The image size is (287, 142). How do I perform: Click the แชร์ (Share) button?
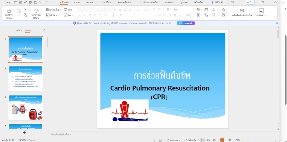(x=250, y=2)
